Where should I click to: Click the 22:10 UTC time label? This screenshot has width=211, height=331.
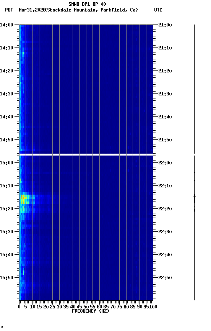click(x=165, y=186)
